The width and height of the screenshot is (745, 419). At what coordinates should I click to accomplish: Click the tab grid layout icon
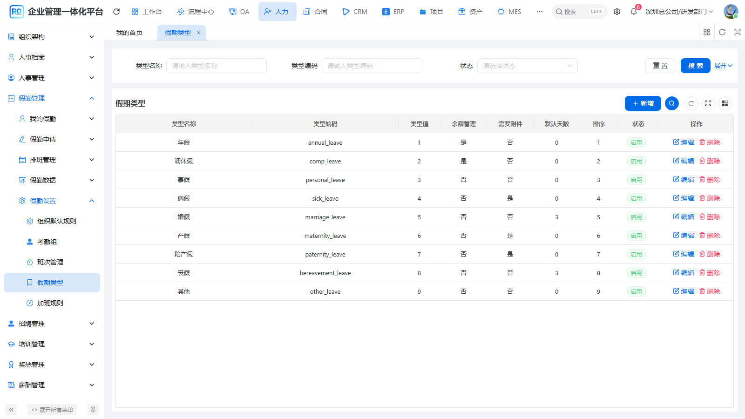[707, 32]
